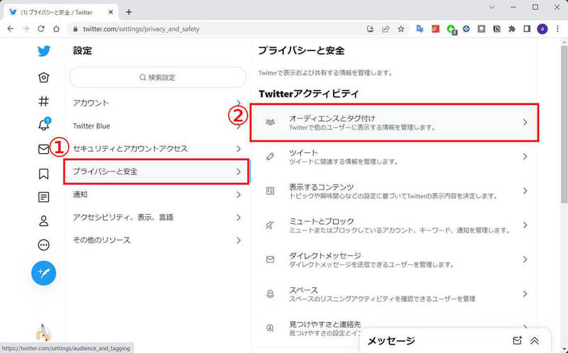The height and width of the screenshot is (353, 568).
Task: Open ダイレクトメッセージ settings row
Action: click(x=394, y=259)
